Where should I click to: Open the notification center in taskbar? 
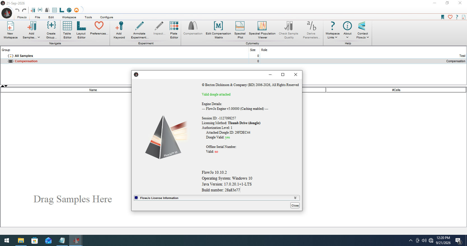coord(458,240)
